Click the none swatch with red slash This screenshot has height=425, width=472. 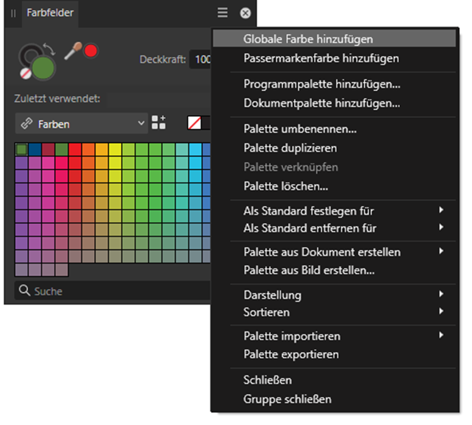pyautogui.click(x=194, y=123)
